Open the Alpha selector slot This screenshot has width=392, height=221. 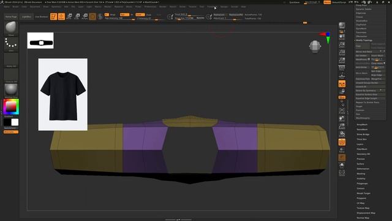click(x=11, y=60)
